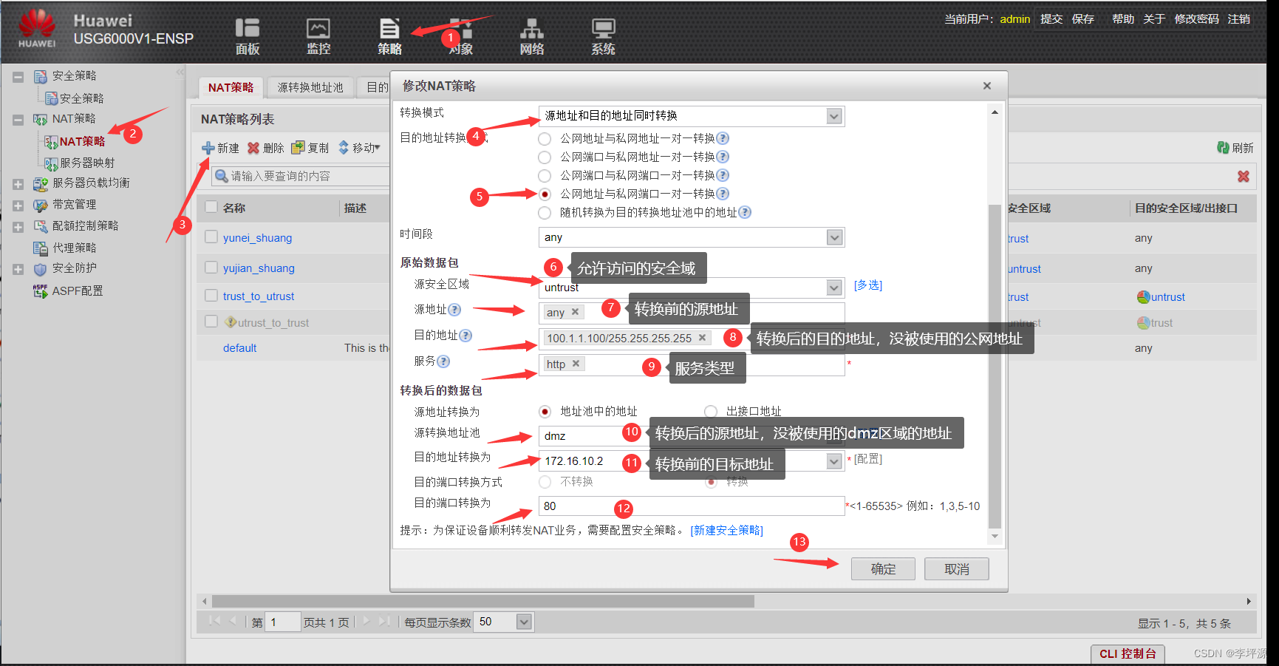Select 公网地址与私网端口一对一转换 radio
This screenshot has height=666, width=1279.
click(545, 194)
